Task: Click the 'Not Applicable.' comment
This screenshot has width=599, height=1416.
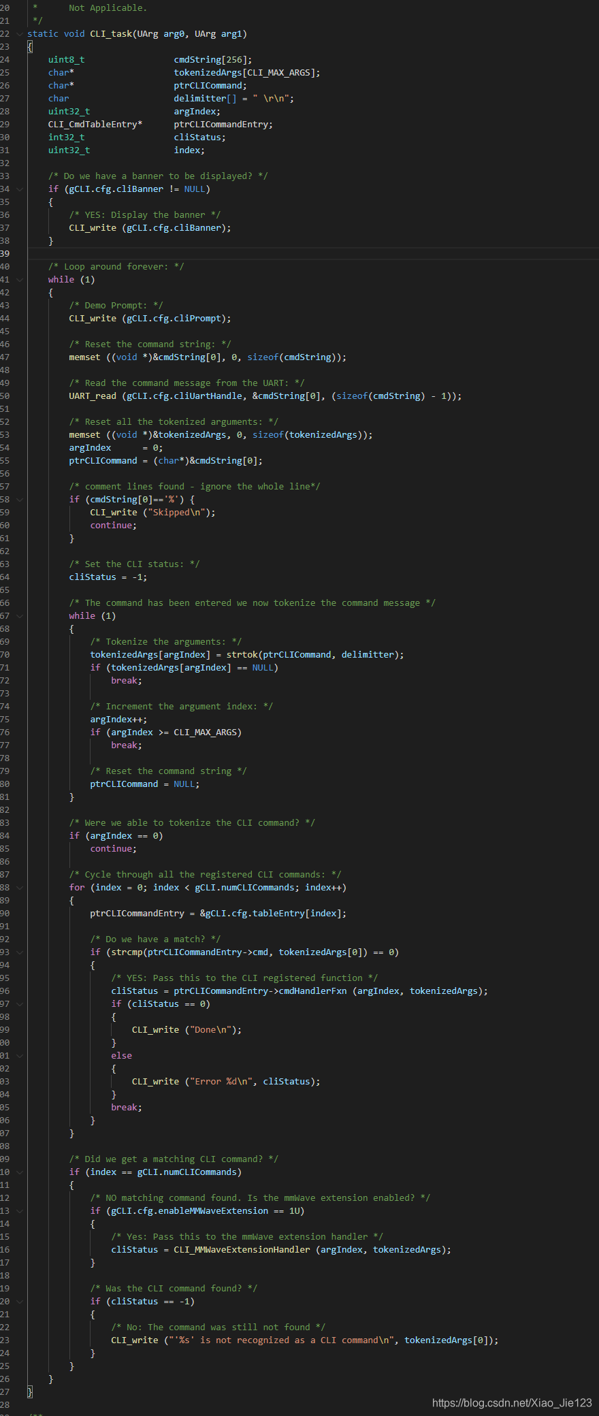Action: 108,8
